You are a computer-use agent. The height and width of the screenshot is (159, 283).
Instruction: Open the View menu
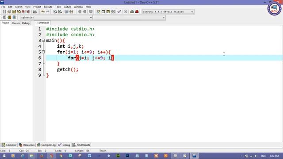tap(28, 7)
